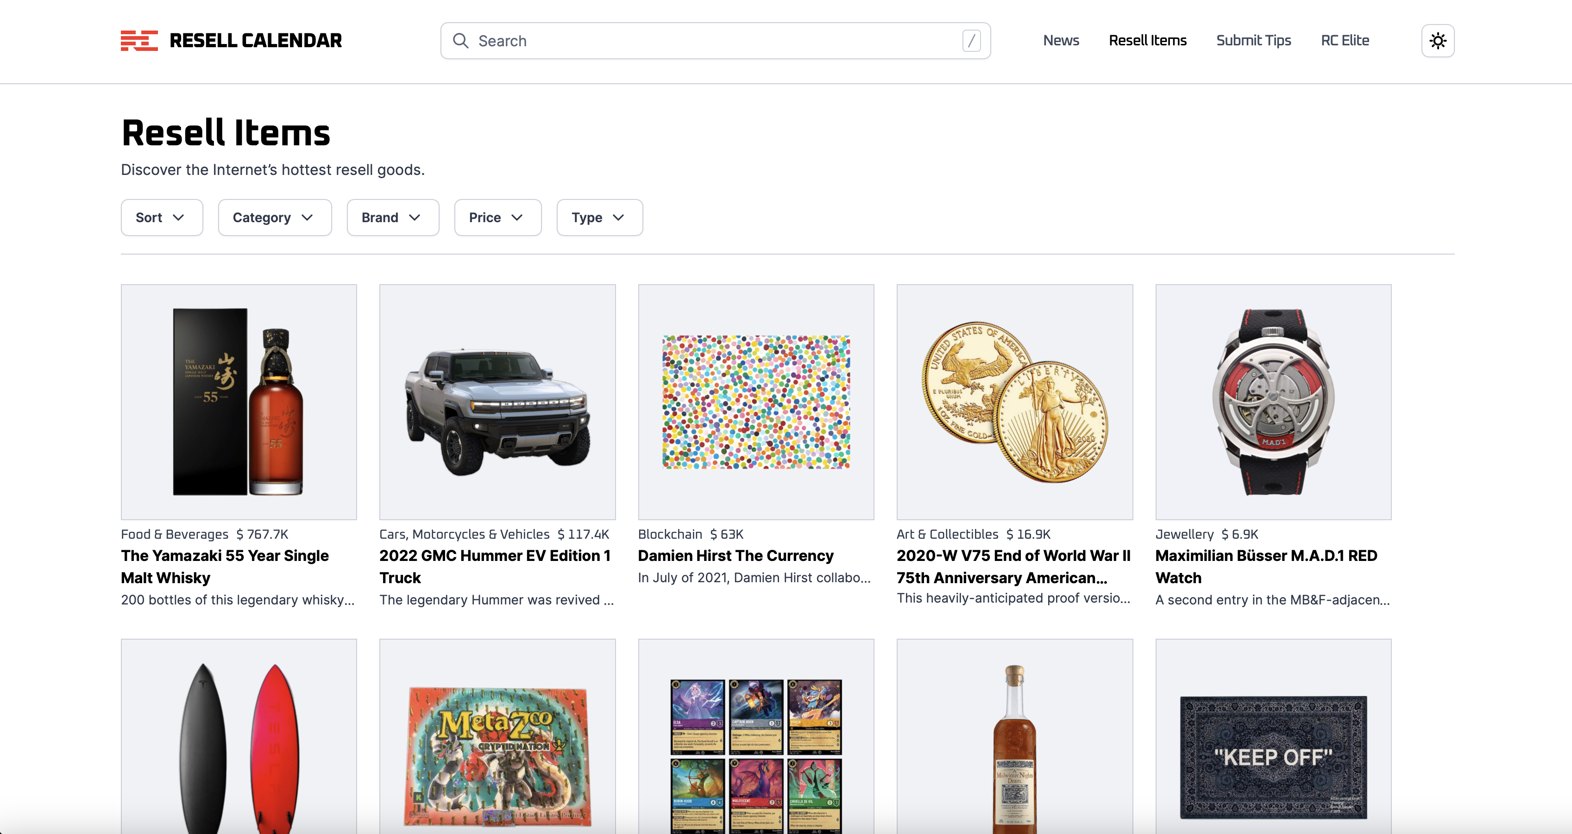The height and width of the screenshot is (834, 1572).
Task: Open the GMC Hummer EV truck image
Action: [497, 402]
